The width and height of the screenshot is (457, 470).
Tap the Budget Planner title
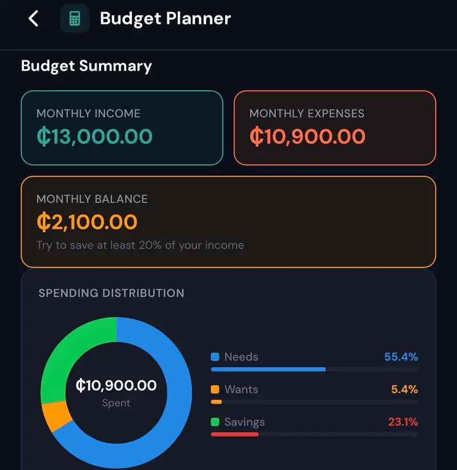(x=165, y=19)
